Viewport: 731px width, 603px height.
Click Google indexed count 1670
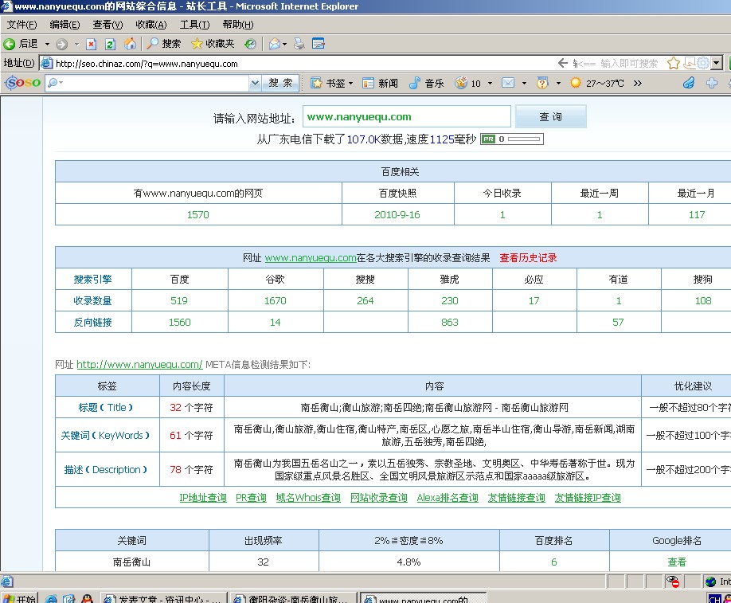275,301
